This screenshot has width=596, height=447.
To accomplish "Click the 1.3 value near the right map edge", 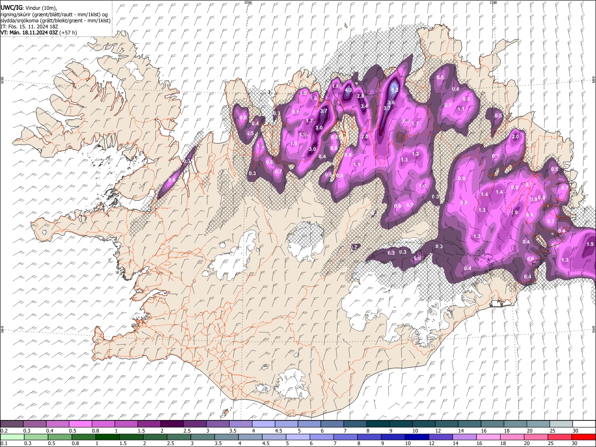I will [565, 260].
